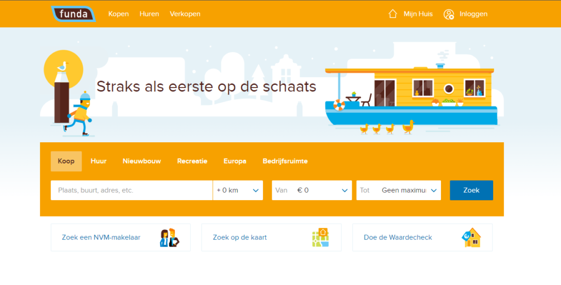The height and width of the screenshot is (285, 561).
Task: Open the Kopen menu in header
Action: pyautogui.click(x=118, y=14)
